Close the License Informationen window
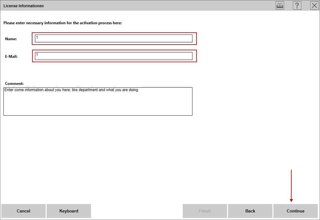 click(x=314, y=6)
